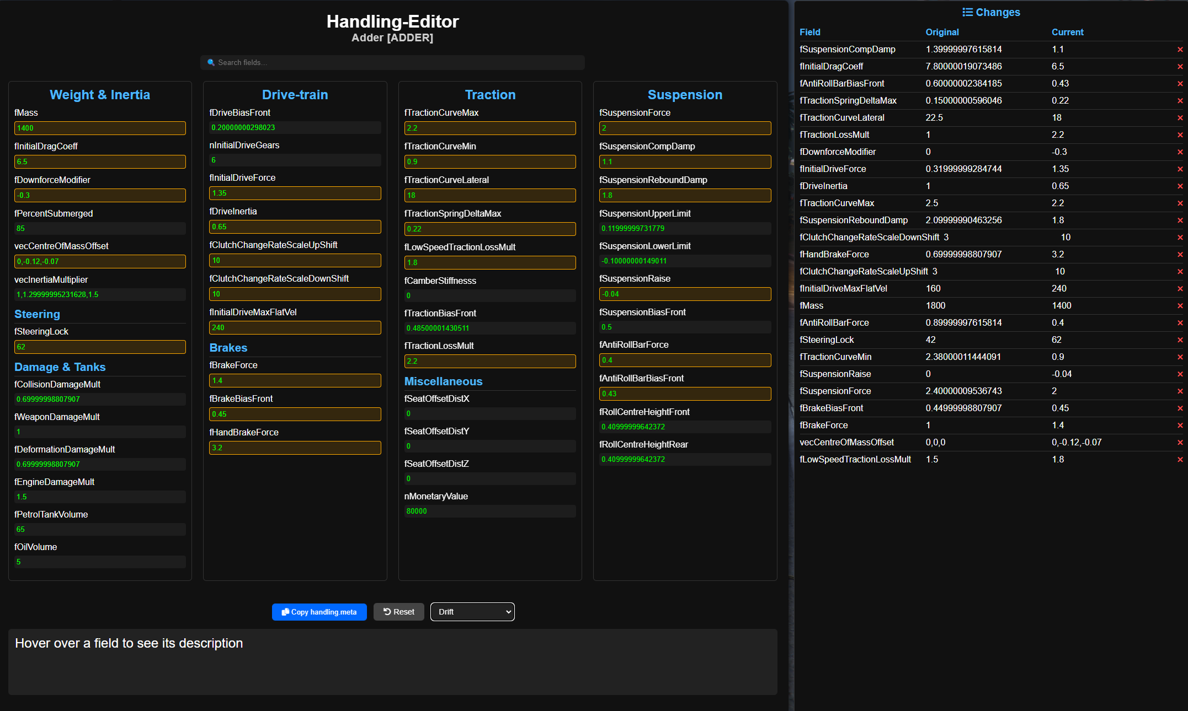Remove the fLowSpeedTractionLossMult change entry

click(1180, 459)
